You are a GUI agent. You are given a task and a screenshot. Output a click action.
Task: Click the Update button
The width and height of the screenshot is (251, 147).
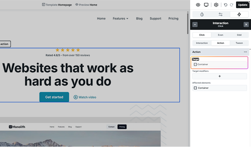pos(243,5)
